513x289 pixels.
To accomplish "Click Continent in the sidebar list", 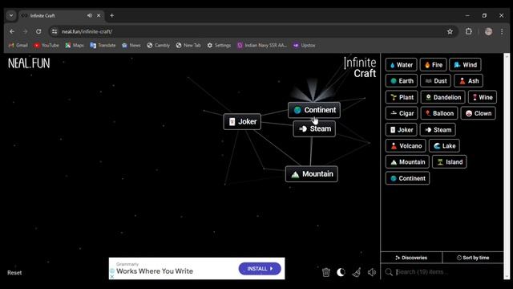I will (x=407, y=178).
